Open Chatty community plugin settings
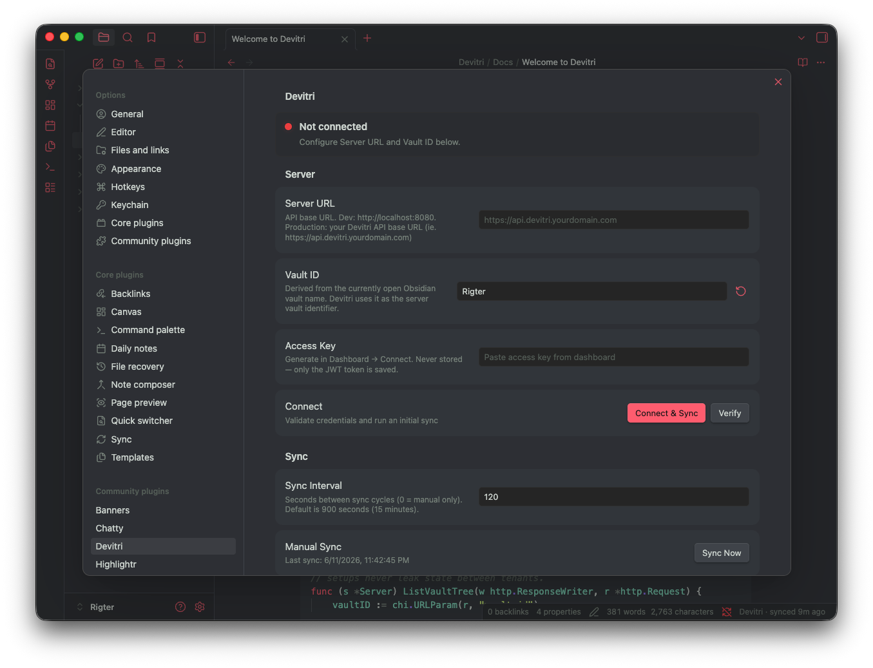Screen dimensions: 873x668 click(163, 528)
